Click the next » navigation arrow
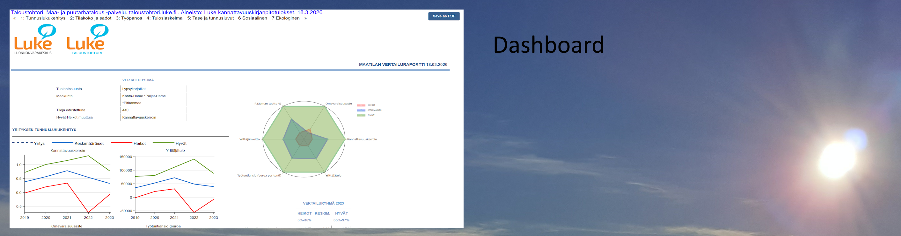Image resolution: width=901 pixels, height=236 pixels. pyautogui.click(x=305, y=18)
